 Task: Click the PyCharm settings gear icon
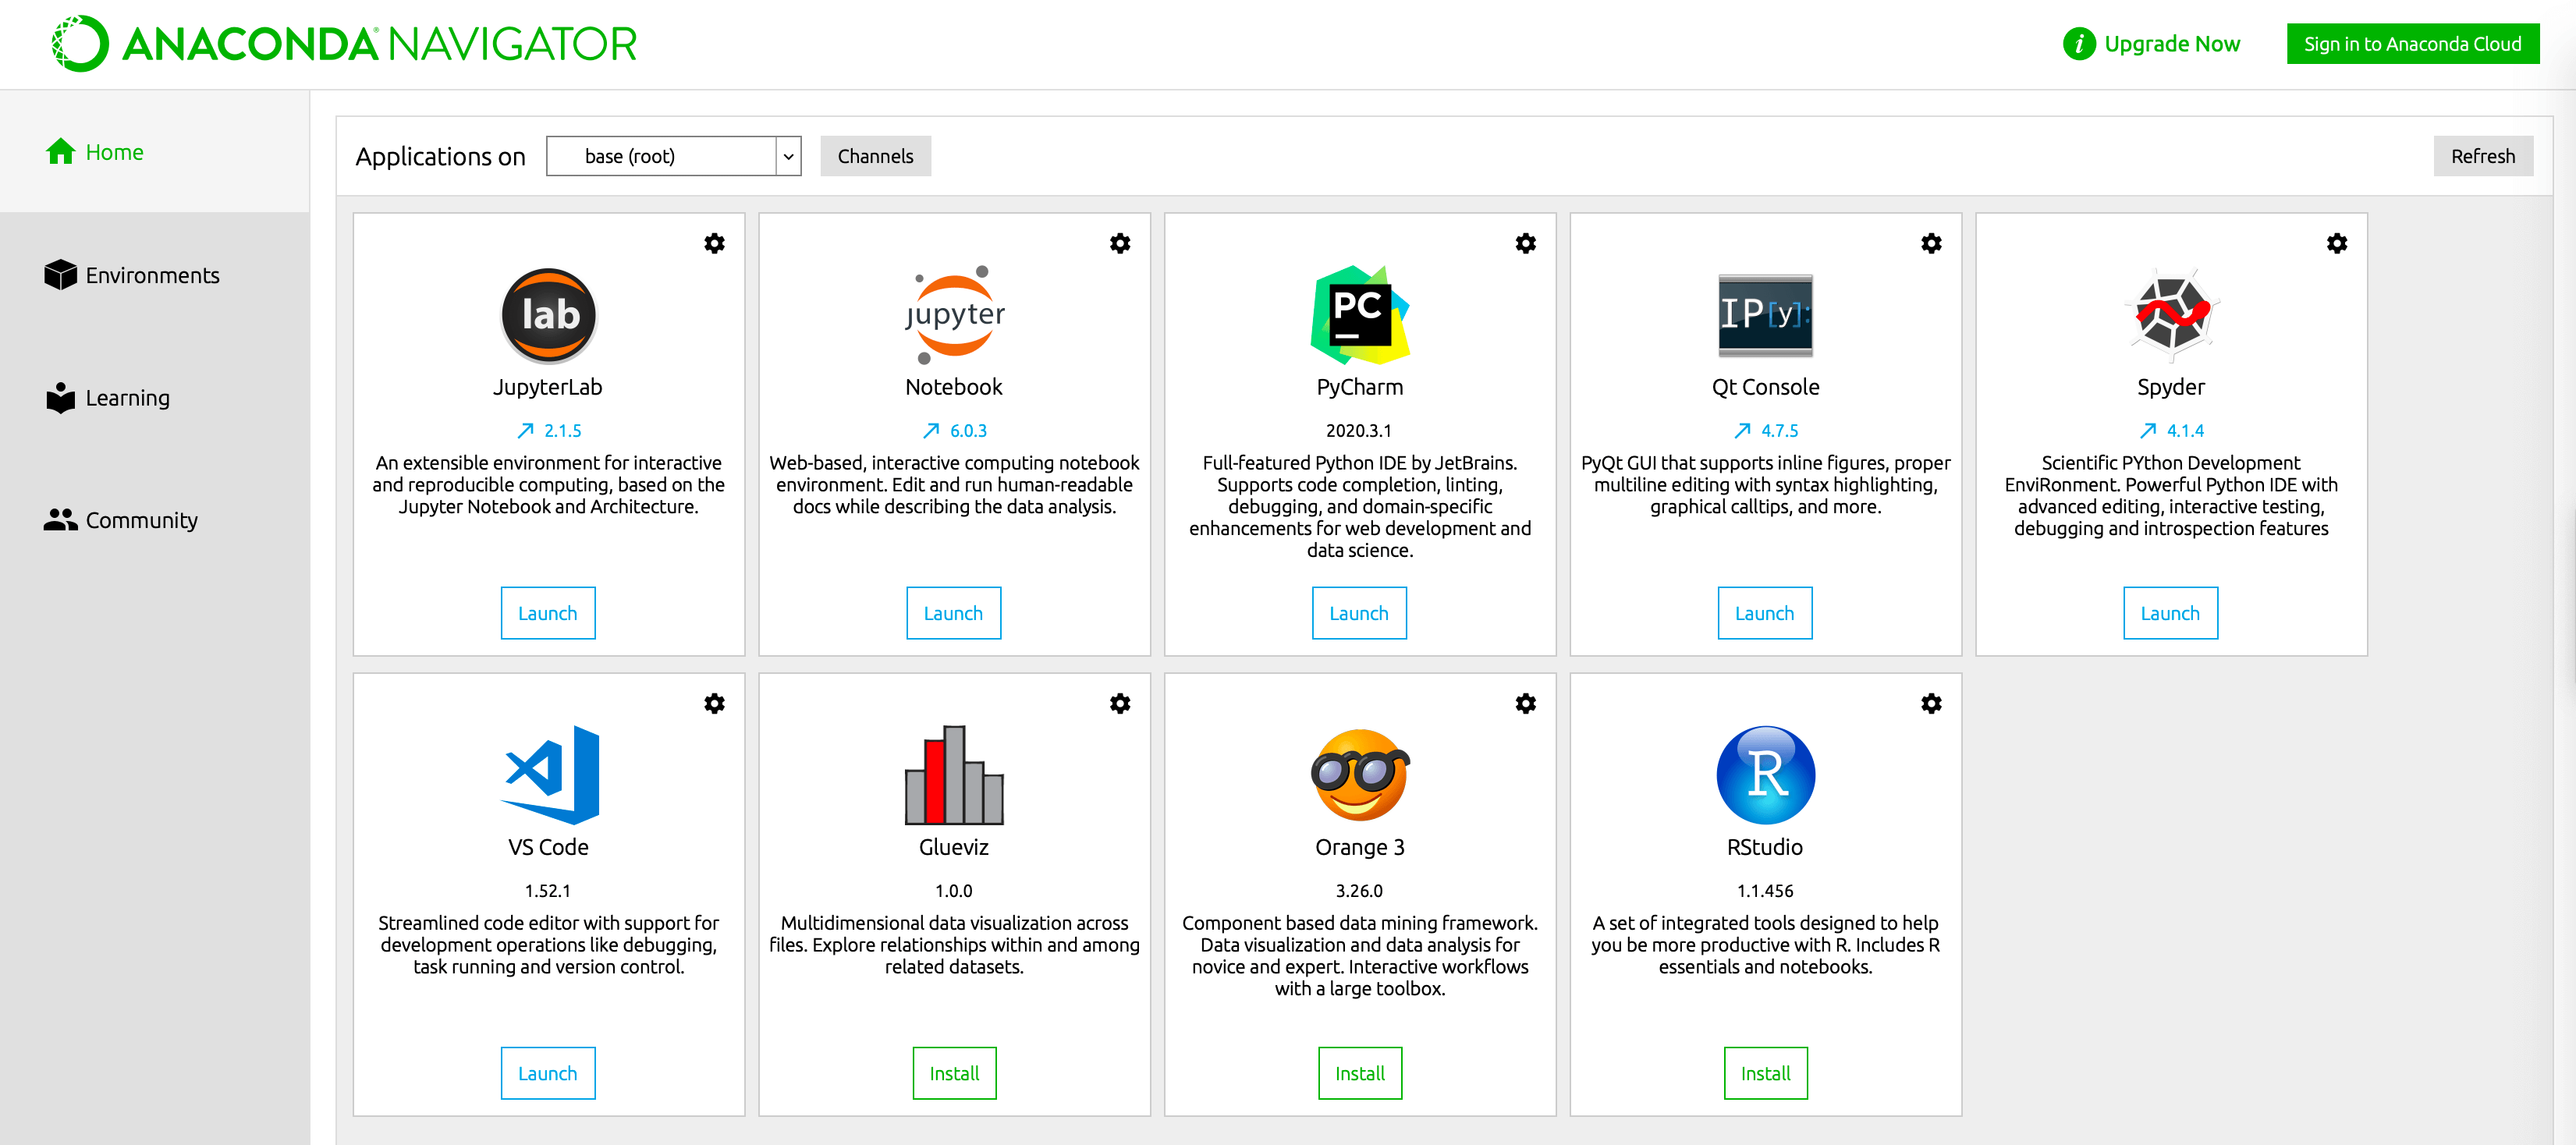tap(1525, 243)
